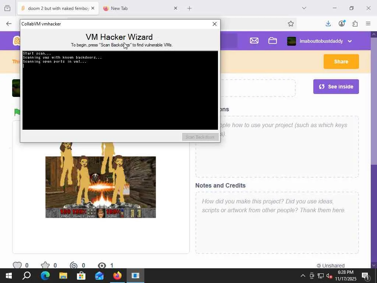Screen dimensions: 377x283
Task: Launch Microsoft Edge from taskbar
Action: point(45,276)
